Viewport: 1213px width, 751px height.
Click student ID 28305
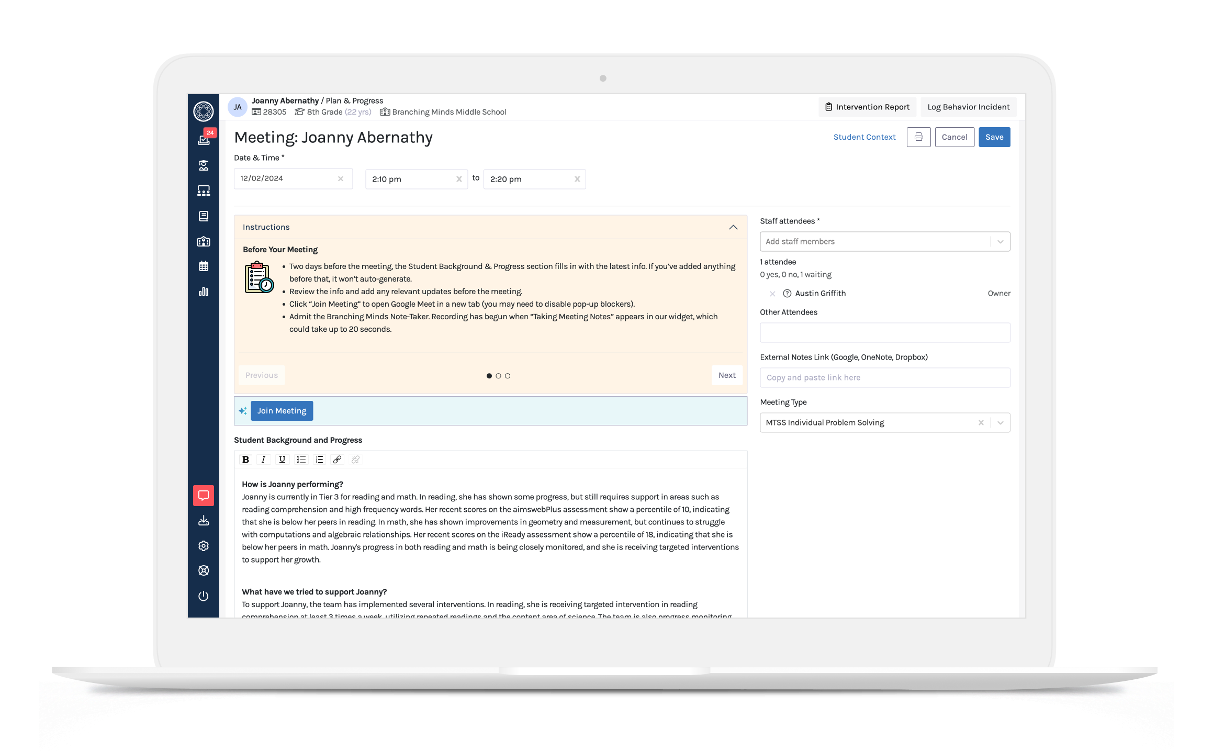pyautogui.click(x=275, y=112)
